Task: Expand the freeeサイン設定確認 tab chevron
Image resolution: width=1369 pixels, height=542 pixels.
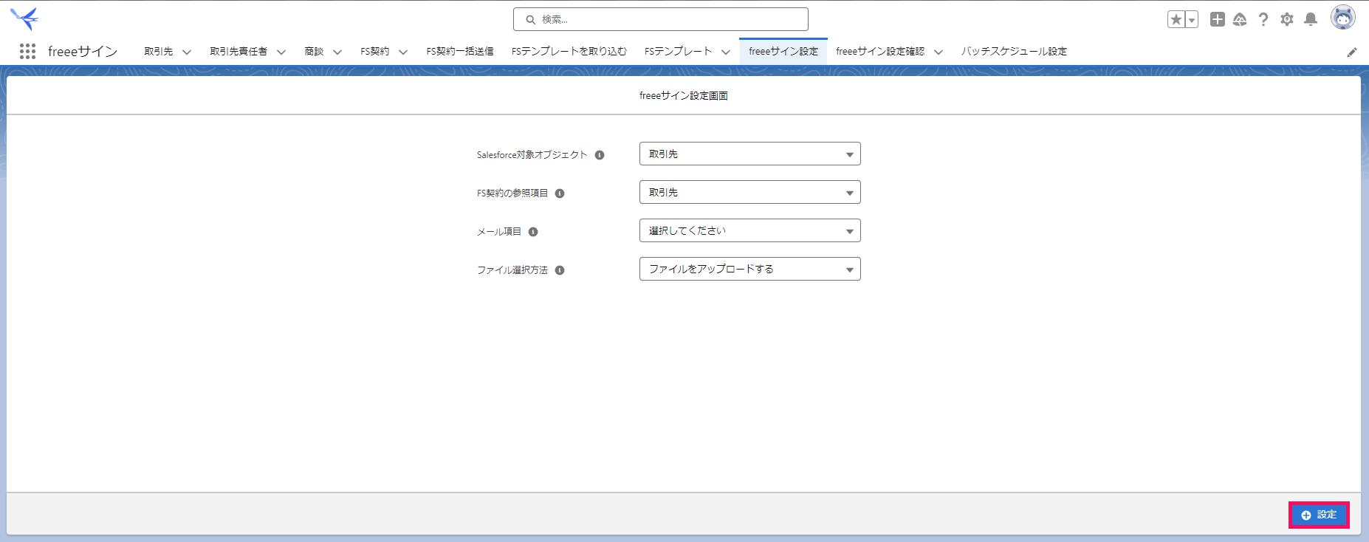Action: pos(939,52)
